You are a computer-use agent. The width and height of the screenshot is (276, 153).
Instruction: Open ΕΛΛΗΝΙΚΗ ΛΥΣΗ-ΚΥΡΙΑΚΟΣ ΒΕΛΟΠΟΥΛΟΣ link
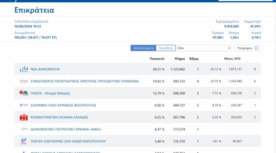click(x=63, y=105)
